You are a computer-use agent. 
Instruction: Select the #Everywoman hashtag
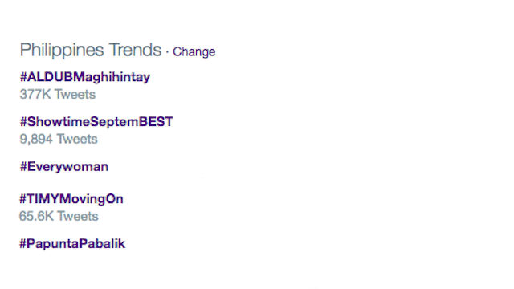64,167
